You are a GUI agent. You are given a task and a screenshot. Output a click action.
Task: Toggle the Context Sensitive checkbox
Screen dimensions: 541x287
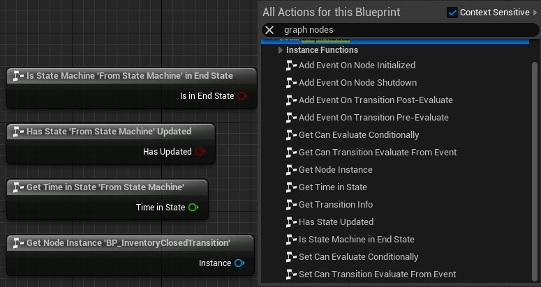tap(452, 13)
